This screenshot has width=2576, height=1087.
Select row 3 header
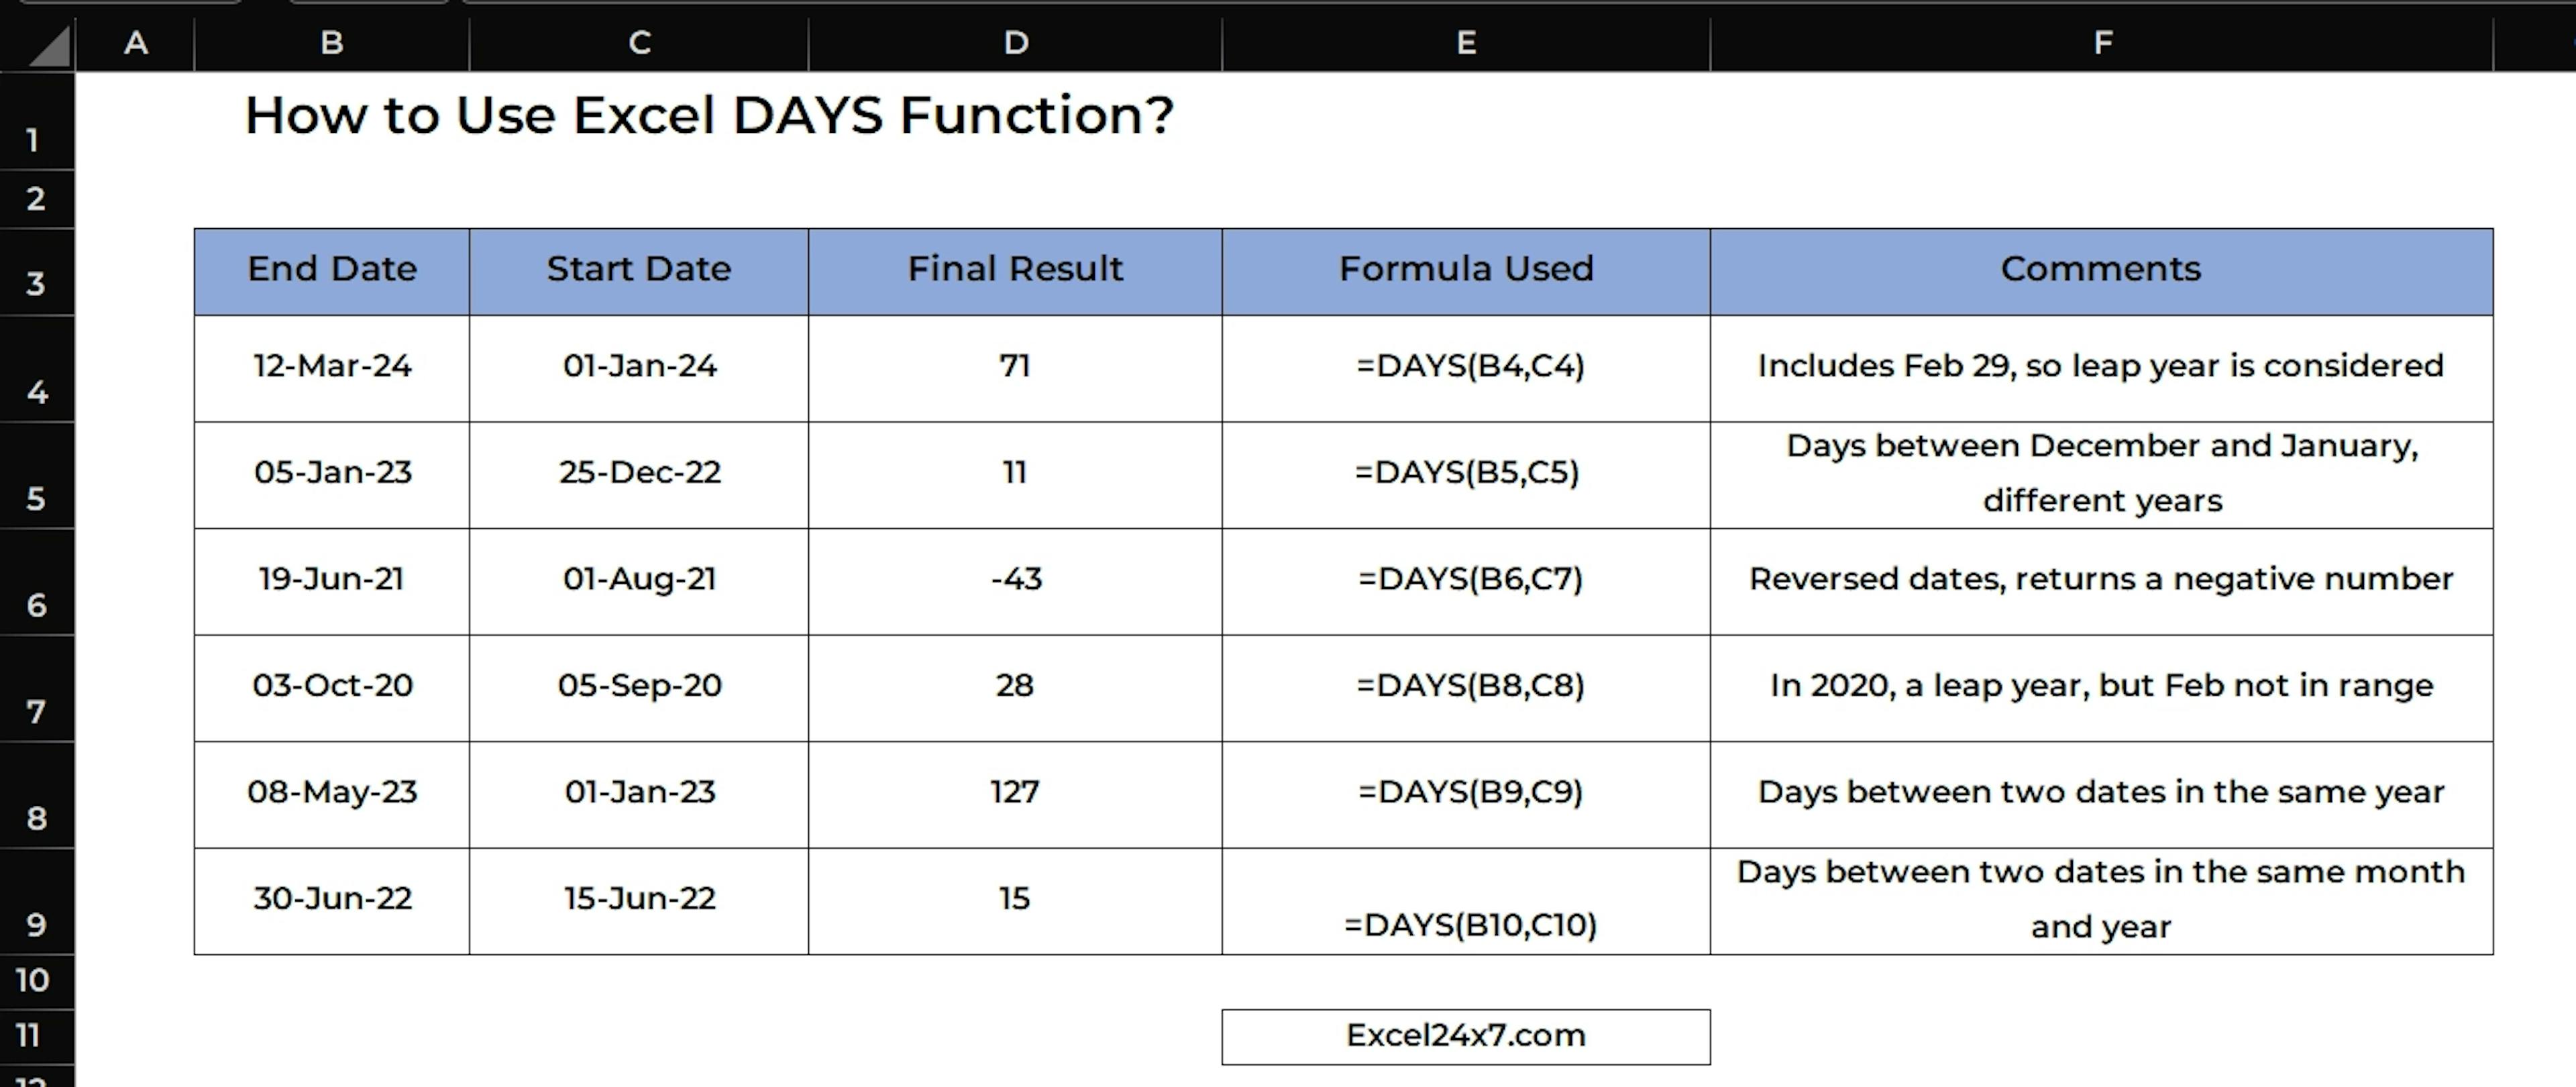point(36,284)
